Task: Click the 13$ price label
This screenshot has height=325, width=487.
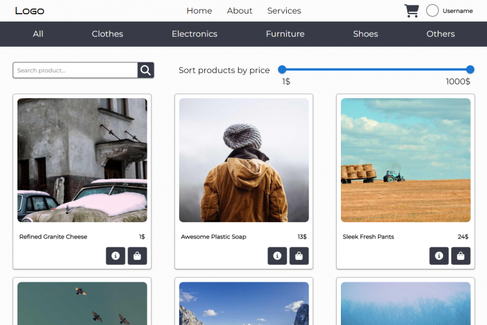Action: 302,237
